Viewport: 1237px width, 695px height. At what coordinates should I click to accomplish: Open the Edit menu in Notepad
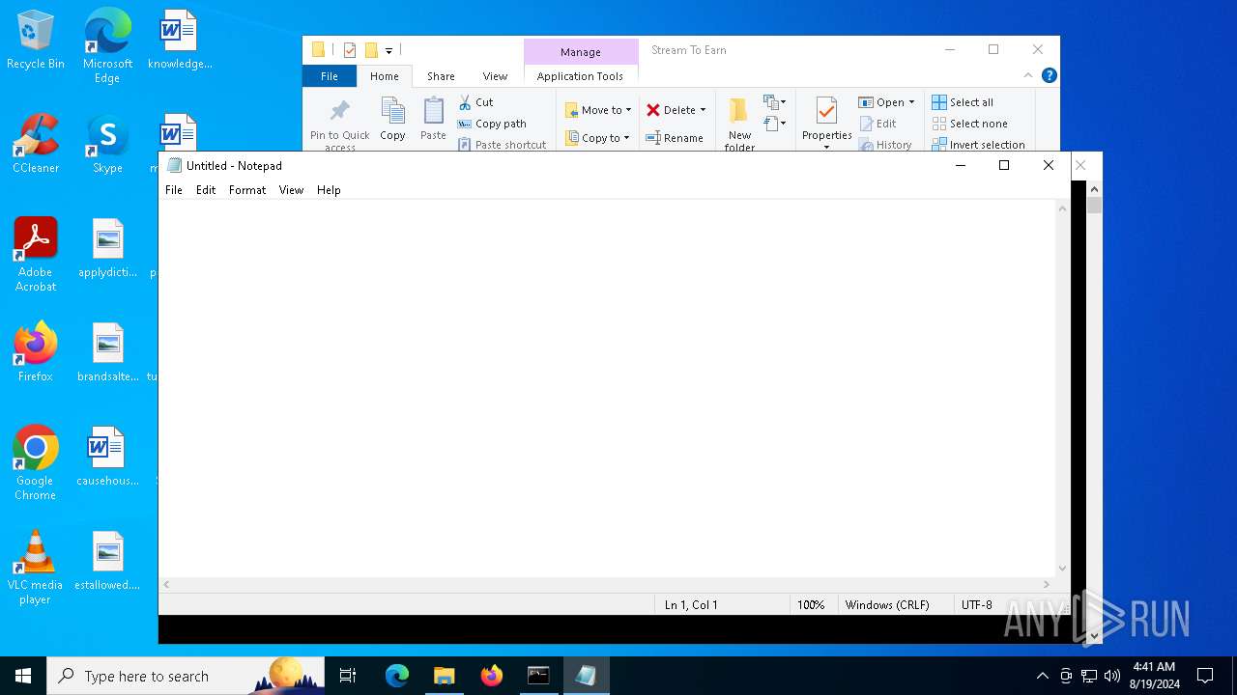(x=206, y=190)
